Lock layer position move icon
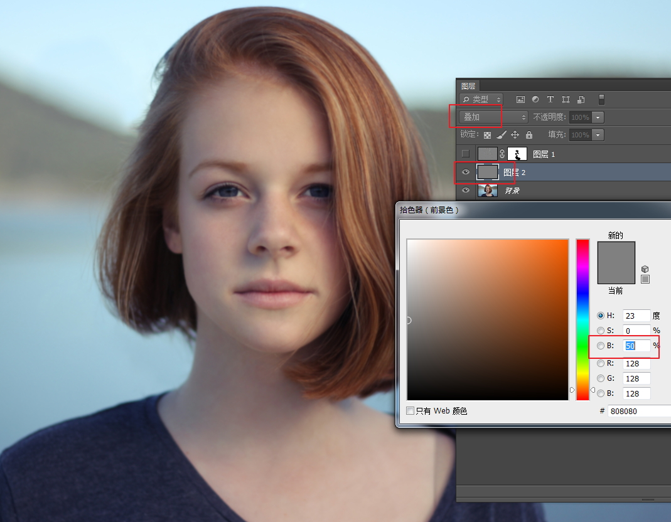Screen dimensions: 671x522 pos(515,135)
